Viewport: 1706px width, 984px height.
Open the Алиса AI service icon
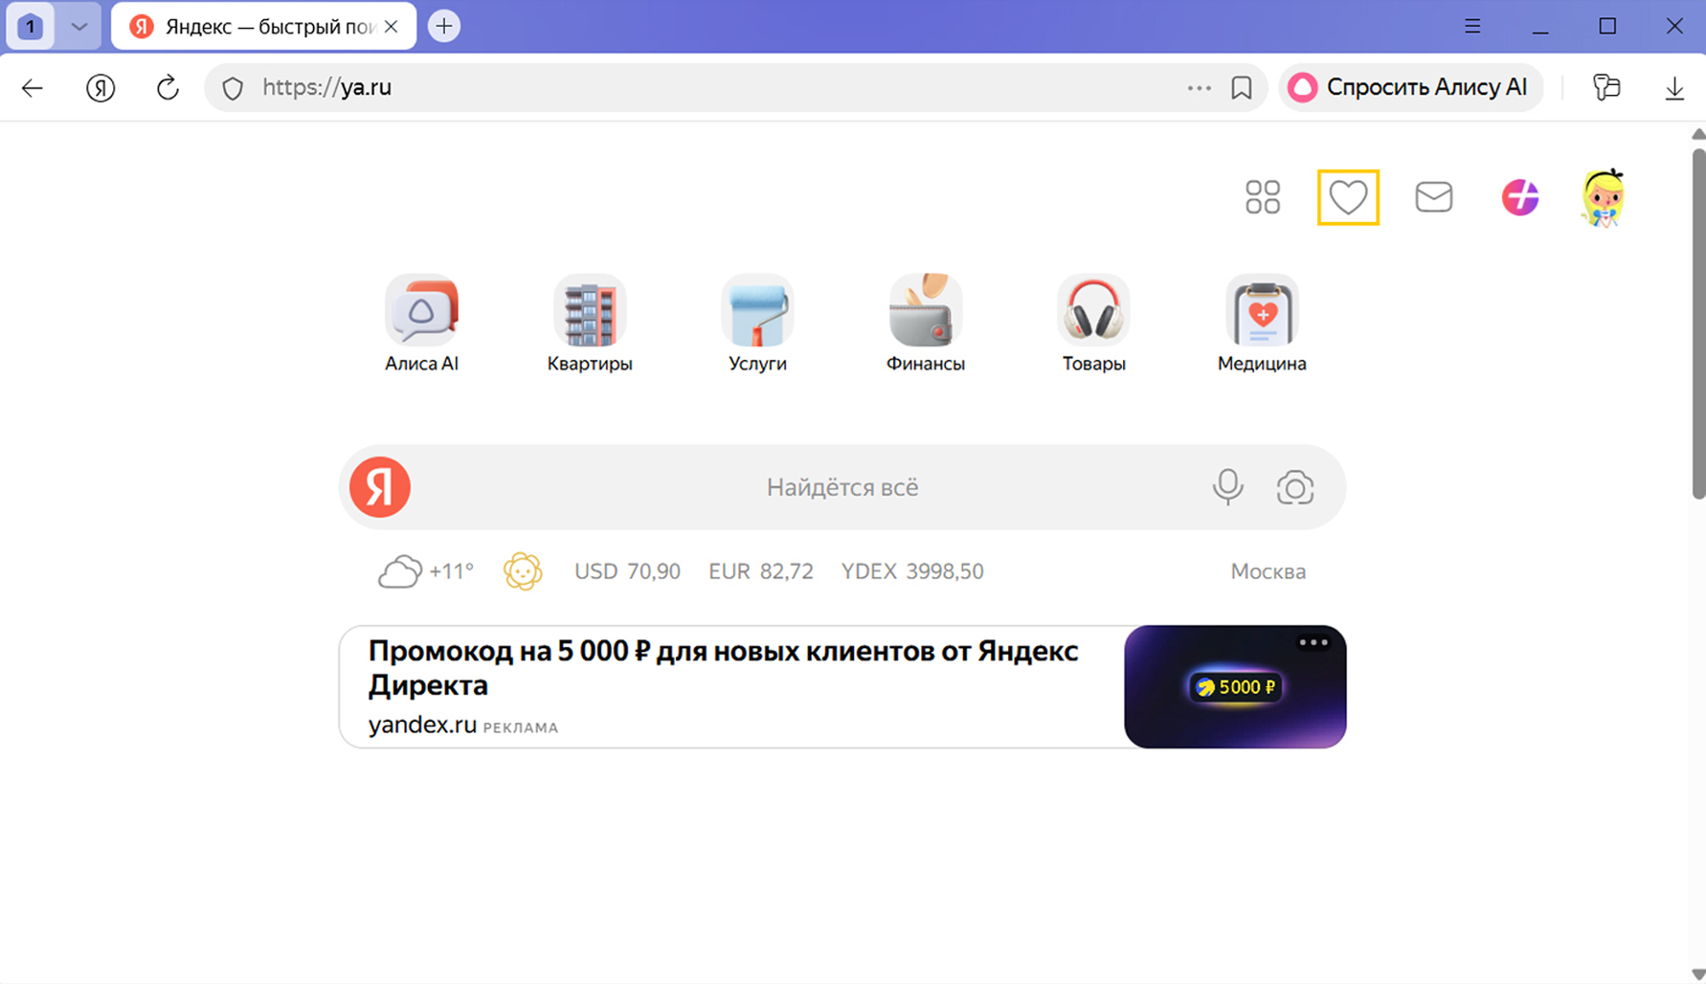[x=421, y=310]
